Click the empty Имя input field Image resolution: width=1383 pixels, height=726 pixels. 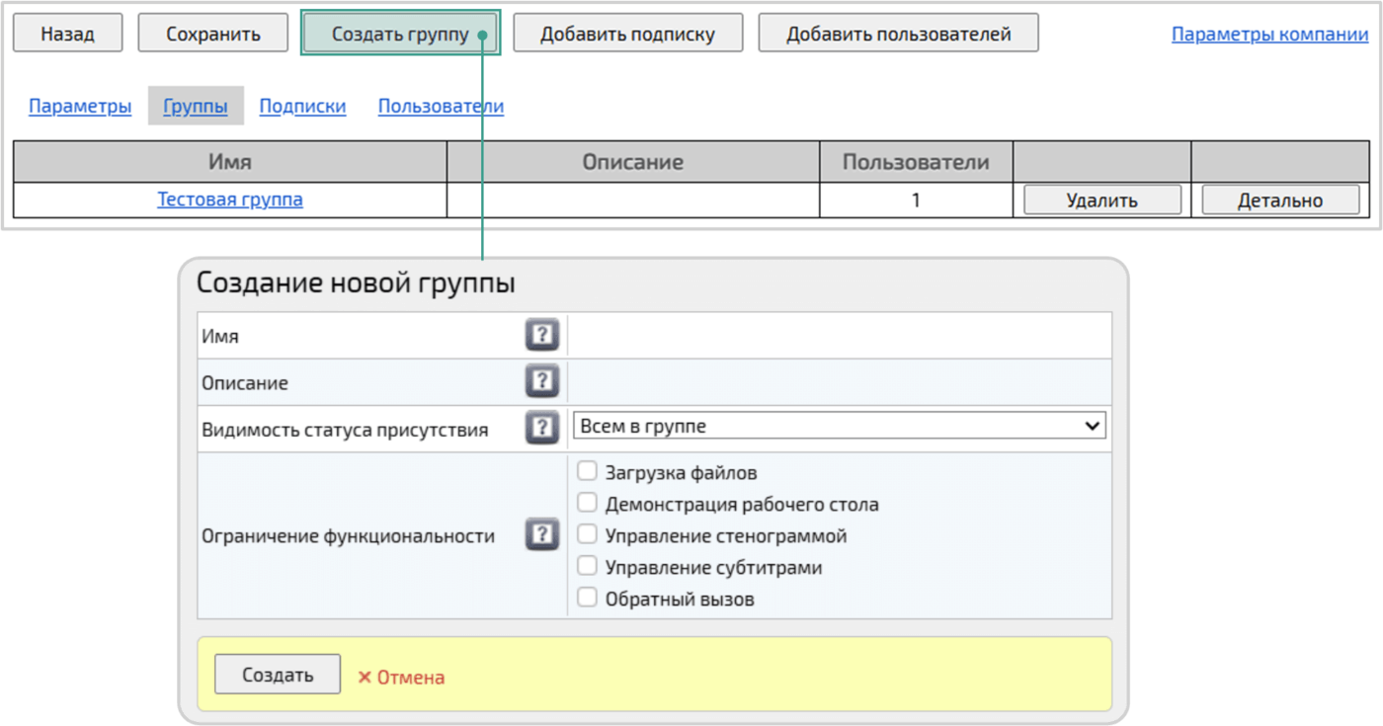pos(838,335)
